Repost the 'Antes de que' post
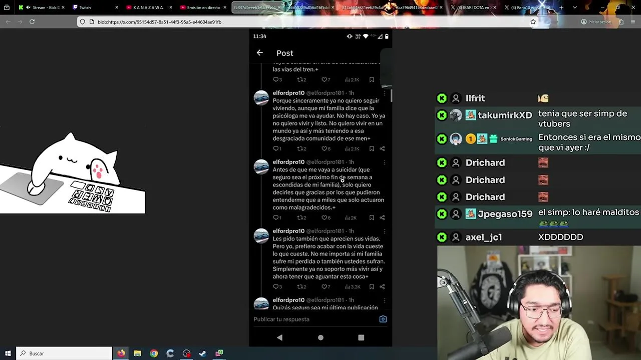 pos(301,217)
